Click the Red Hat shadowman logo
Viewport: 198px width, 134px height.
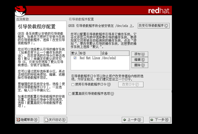[x=21, y=11]
